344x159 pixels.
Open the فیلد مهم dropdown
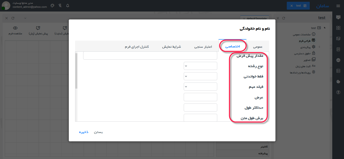pos(201,87)
